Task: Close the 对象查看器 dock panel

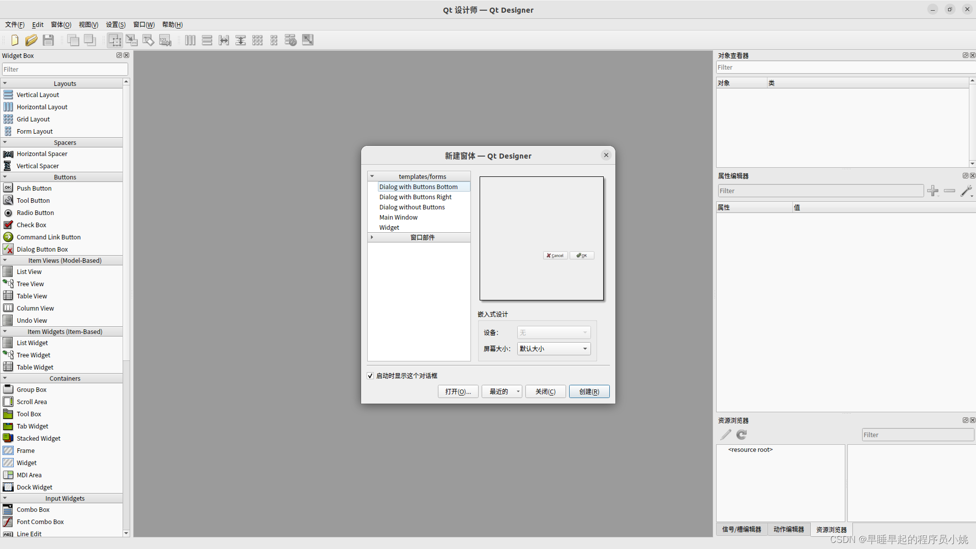Action: click(972, 55)
